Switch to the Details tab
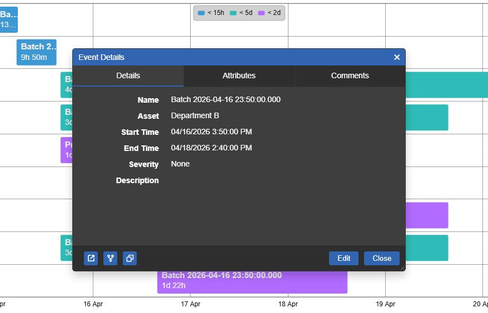The image size is (488, 313). pos(128,76)
